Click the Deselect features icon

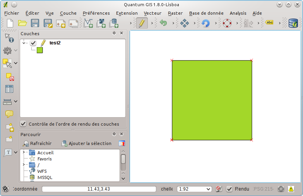tap(10, 77)
